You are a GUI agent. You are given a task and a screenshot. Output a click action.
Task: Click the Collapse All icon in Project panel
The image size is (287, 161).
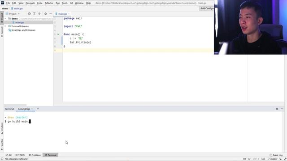[x=39, y=14]
